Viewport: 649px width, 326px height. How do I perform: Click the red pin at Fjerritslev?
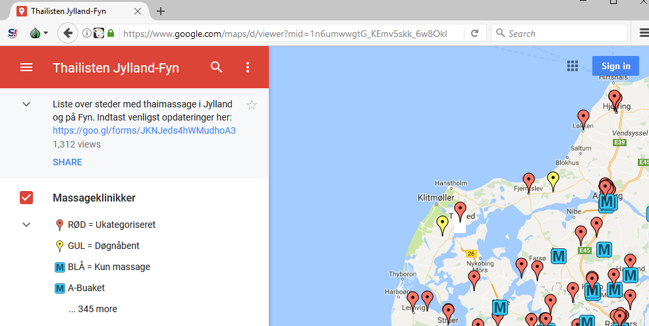click(528, 181)
